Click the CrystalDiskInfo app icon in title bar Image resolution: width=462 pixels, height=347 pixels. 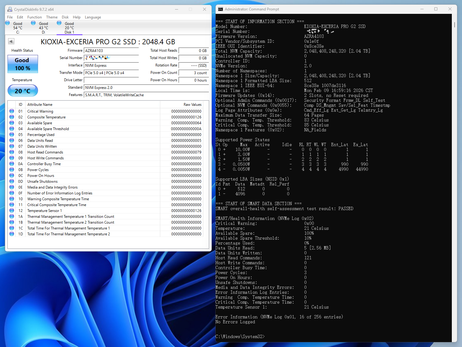[x=10, y=9]
